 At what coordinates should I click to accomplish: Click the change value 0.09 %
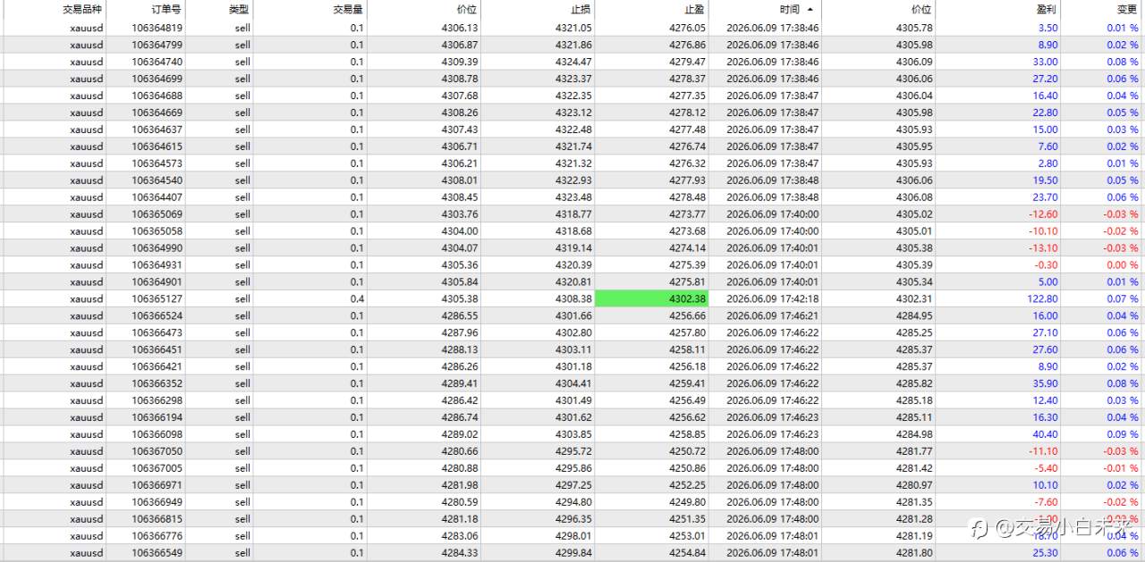(x=1123, y=435)
